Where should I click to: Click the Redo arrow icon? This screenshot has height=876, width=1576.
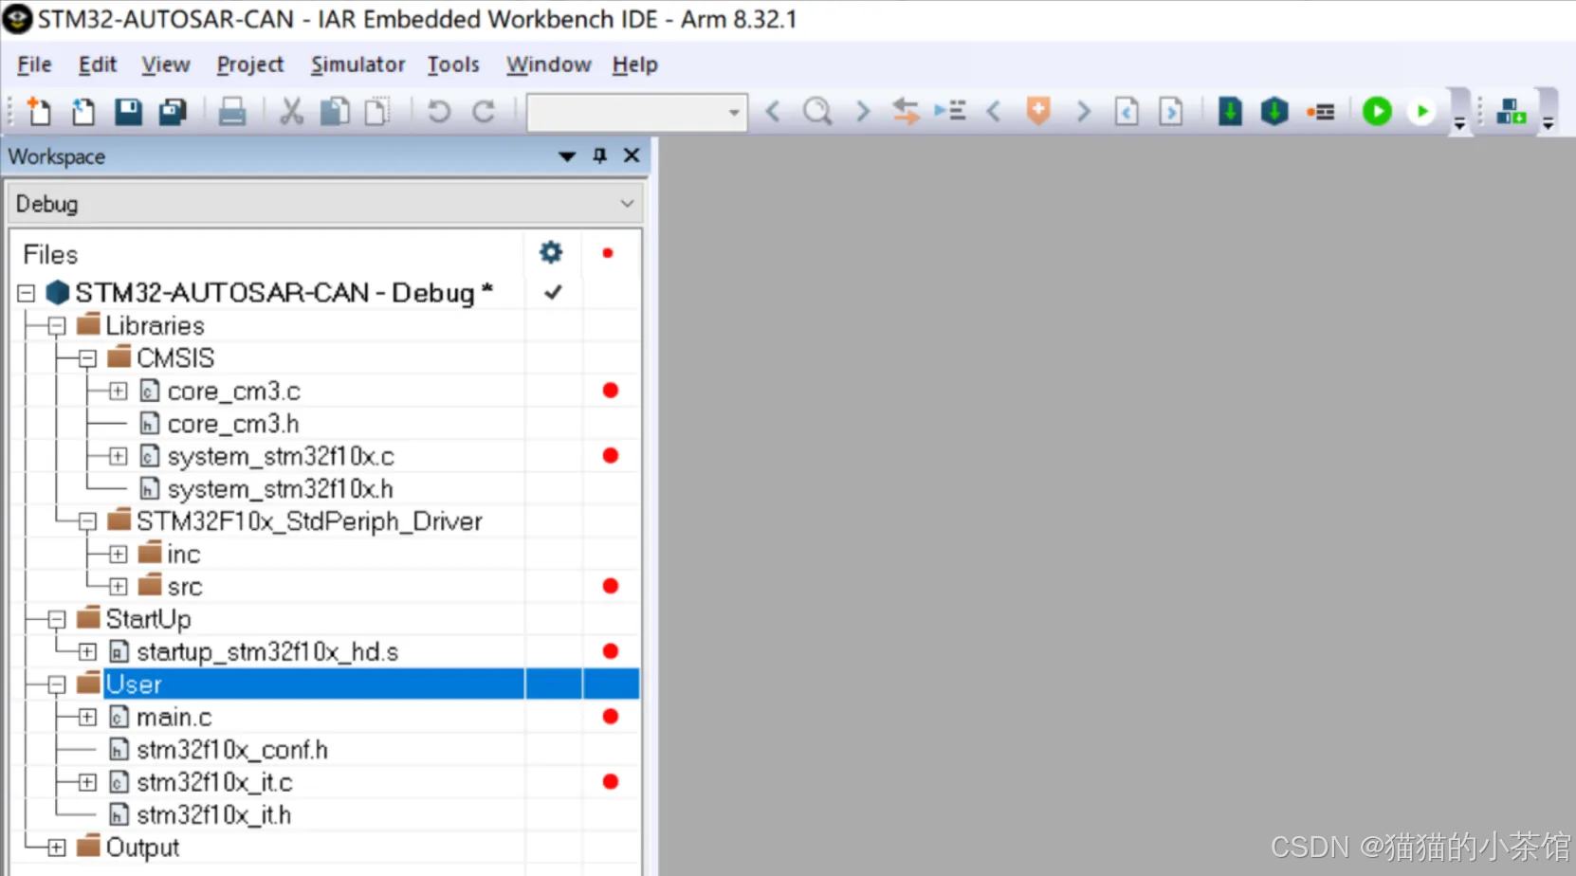coord(484,112)
